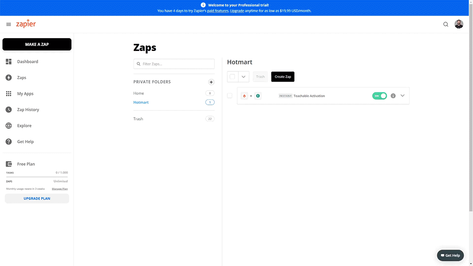Follow the paid features link
Screen dimensions: 473x266
click(218, 11)
